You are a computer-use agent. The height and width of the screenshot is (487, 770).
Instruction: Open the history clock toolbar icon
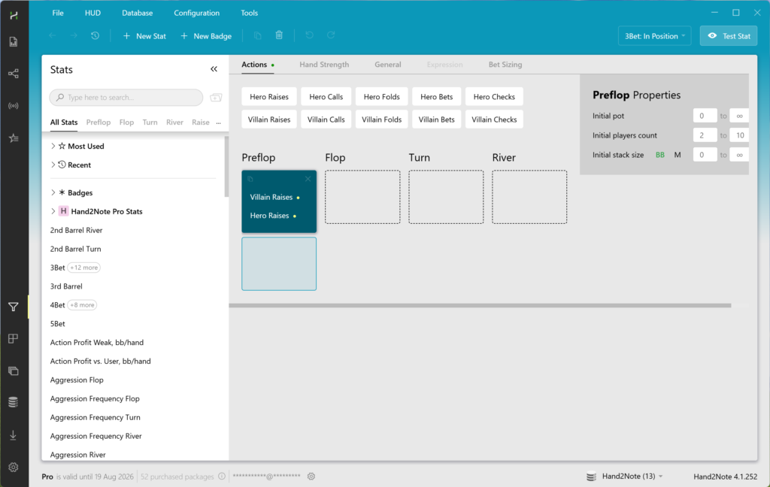(95, 35)
